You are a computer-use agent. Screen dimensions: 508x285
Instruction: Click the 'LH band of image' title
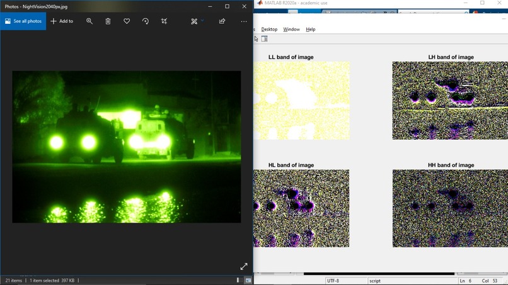451,57
